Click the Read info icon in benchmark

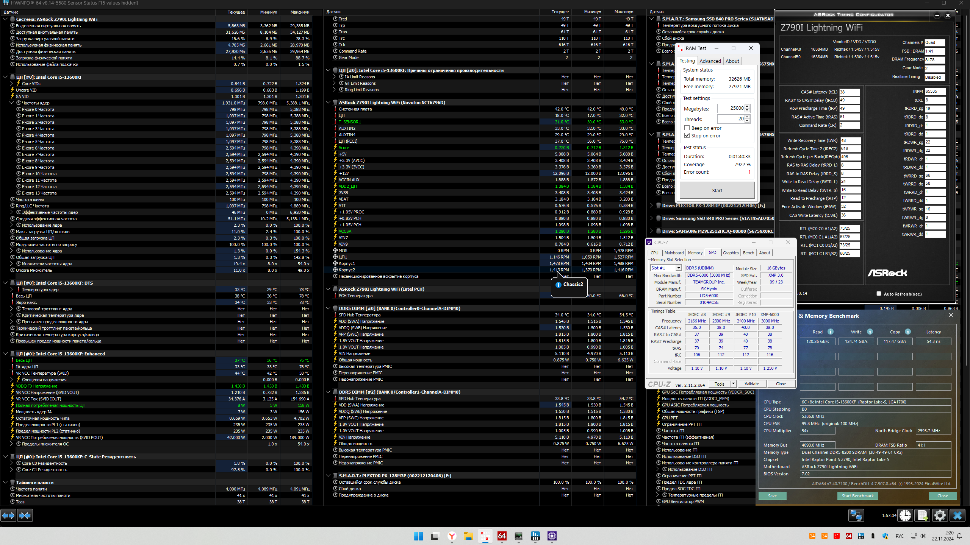[x=831, y=332]
